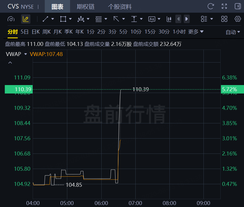
Task: Select the 5分 timeframe
Action: [123, 32]
